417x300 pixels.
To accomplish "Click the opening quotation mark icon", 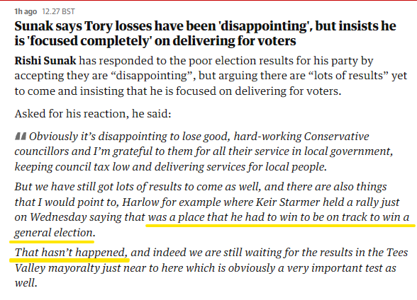I will click(x=21, y=137).
